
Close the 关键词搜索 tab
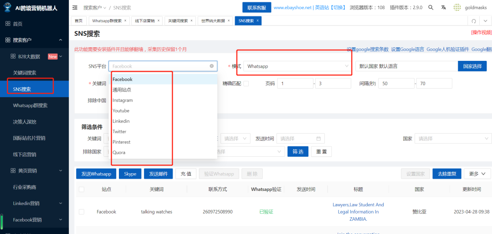191,20
